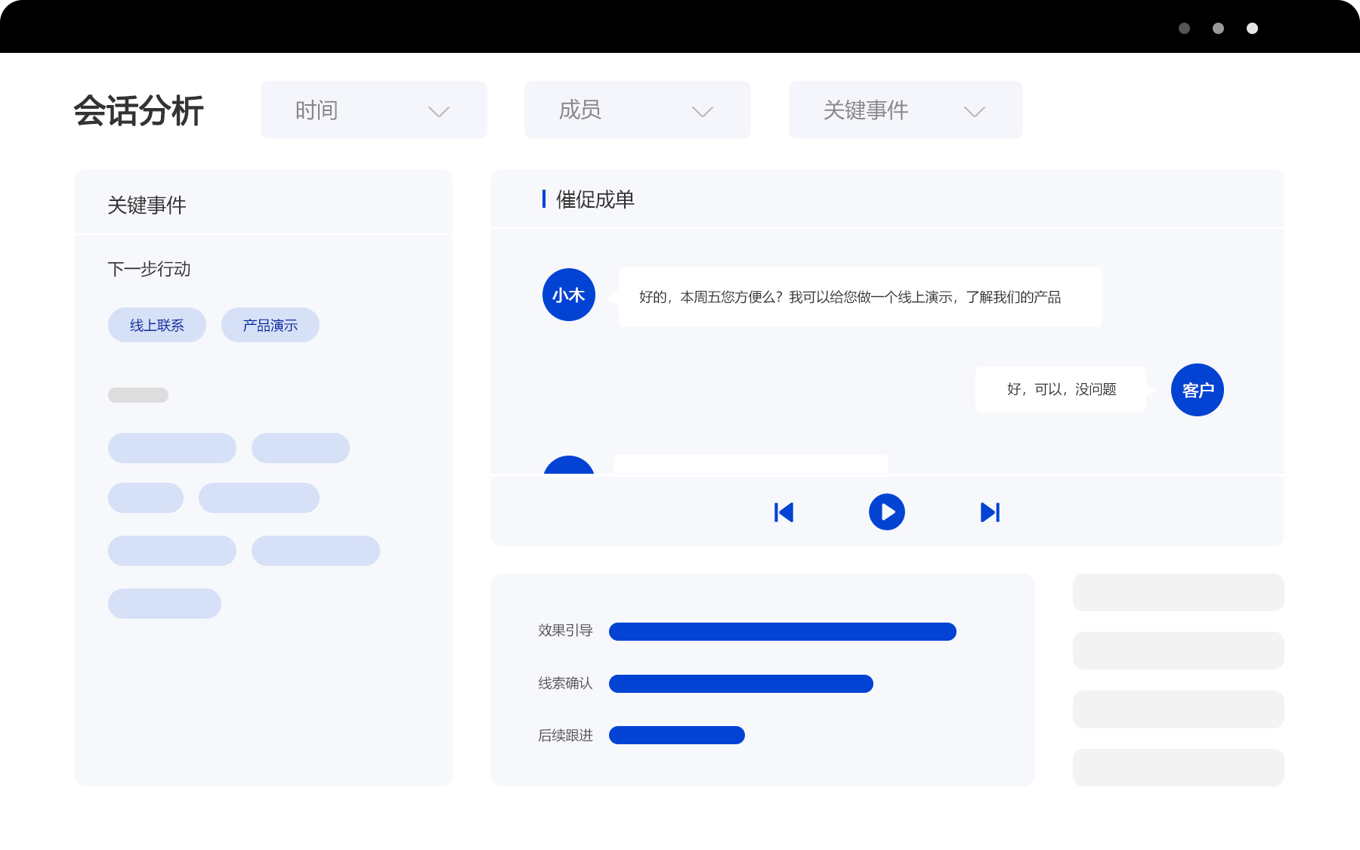Viewport: 1360px width, 850px height.
Task: Click the 后续跟进 progress bar
Action: pos(676,735)
